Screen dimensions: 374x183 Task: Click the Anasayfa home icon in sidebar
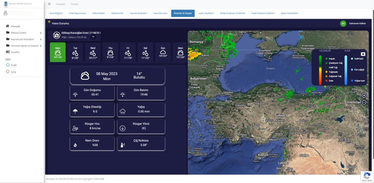[x=8, y=26]
